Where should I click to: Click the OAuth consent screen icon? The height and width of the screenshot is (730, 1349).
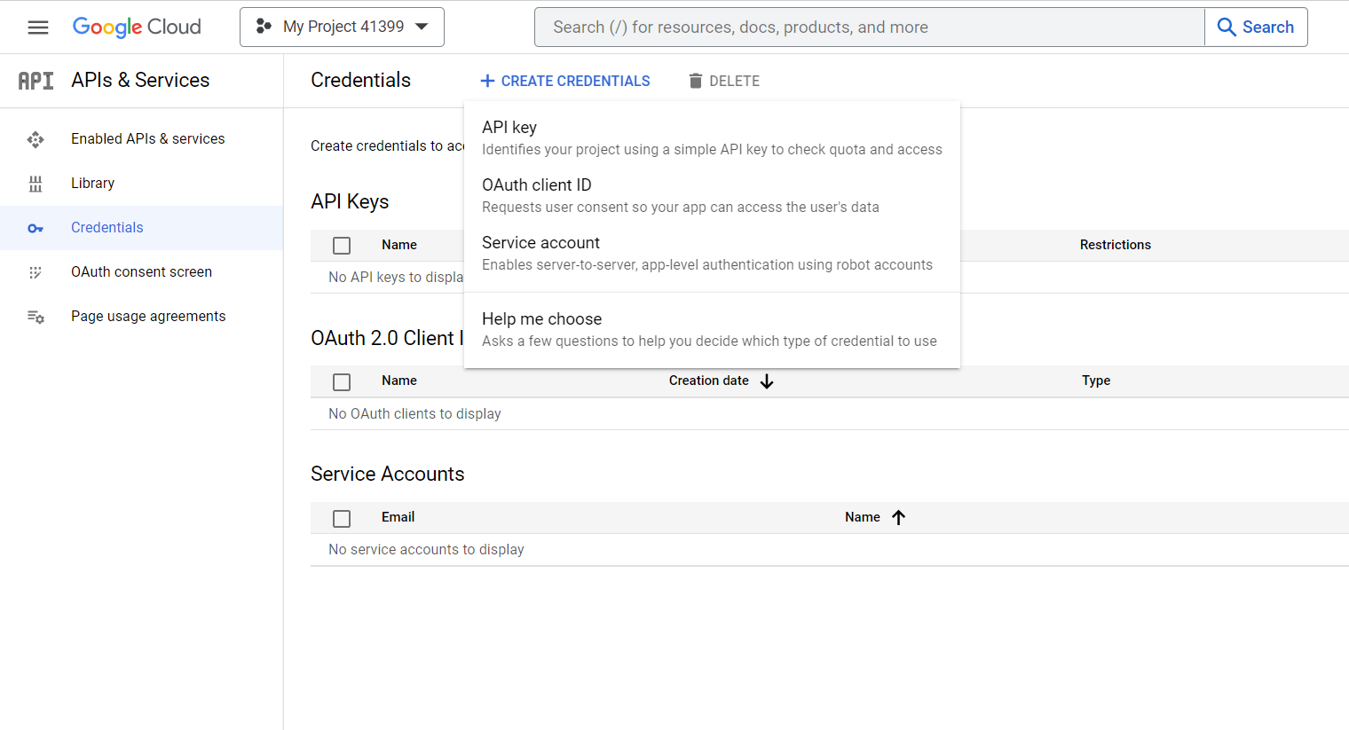[35, 272]
